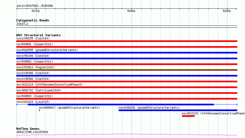Viewport: 245px width, 138px height.
Task: Open the AKR1C3|NM_001253908 gene label
Action: (x=32, y=132)
